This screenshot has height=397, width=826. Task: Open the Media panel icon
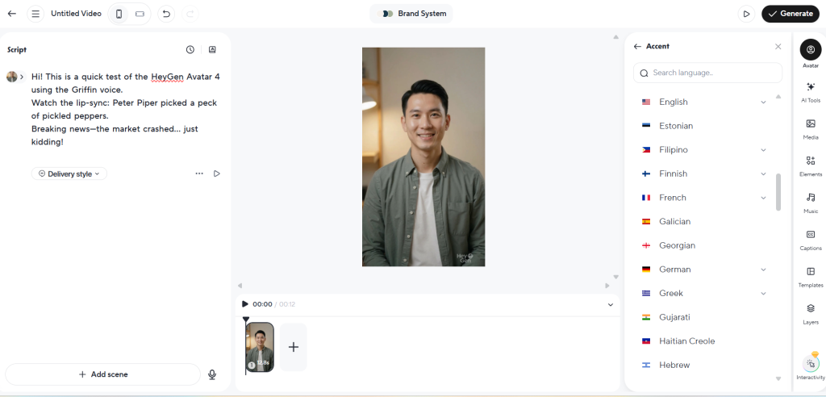[x=810, y=127]
